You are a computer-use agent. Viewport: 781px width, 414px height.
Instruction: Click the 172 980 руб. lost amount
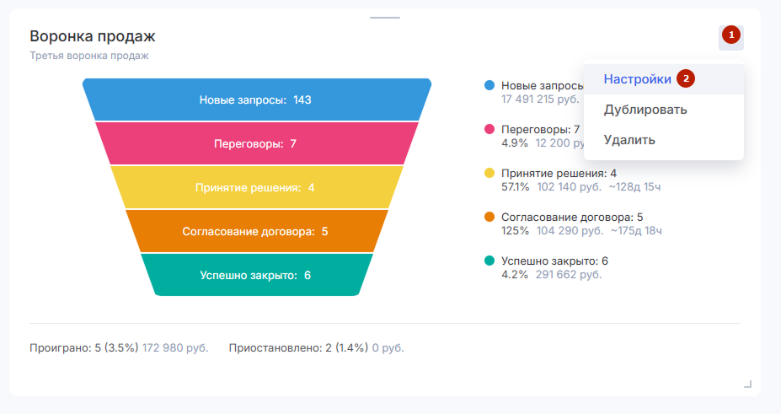[175, 347]
